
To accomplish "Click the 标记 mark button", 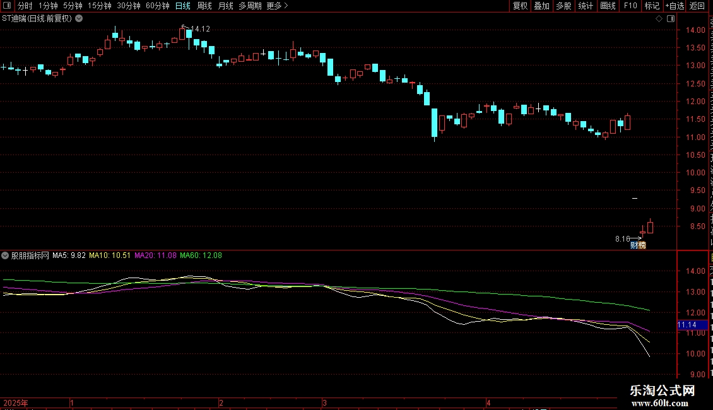I will pos(652,6).
